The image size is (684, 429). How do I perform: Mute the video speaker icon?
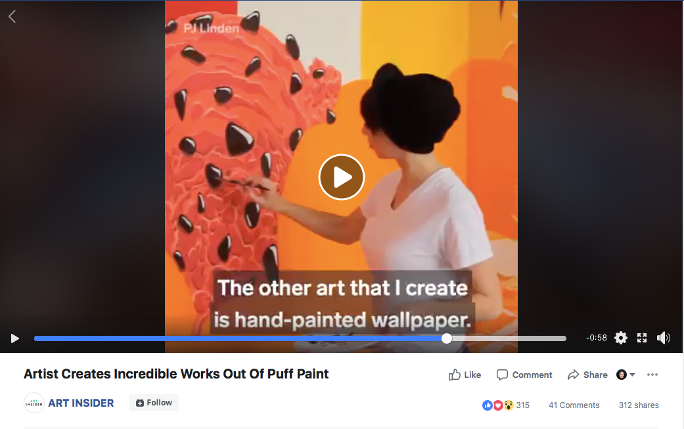pos(664,338)
